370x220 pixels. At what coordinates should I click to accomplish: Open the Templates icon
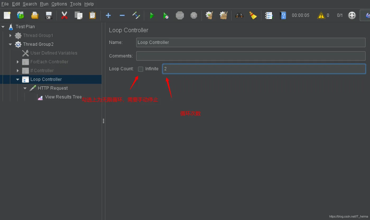pyautogui.click(x=21, y=15)
